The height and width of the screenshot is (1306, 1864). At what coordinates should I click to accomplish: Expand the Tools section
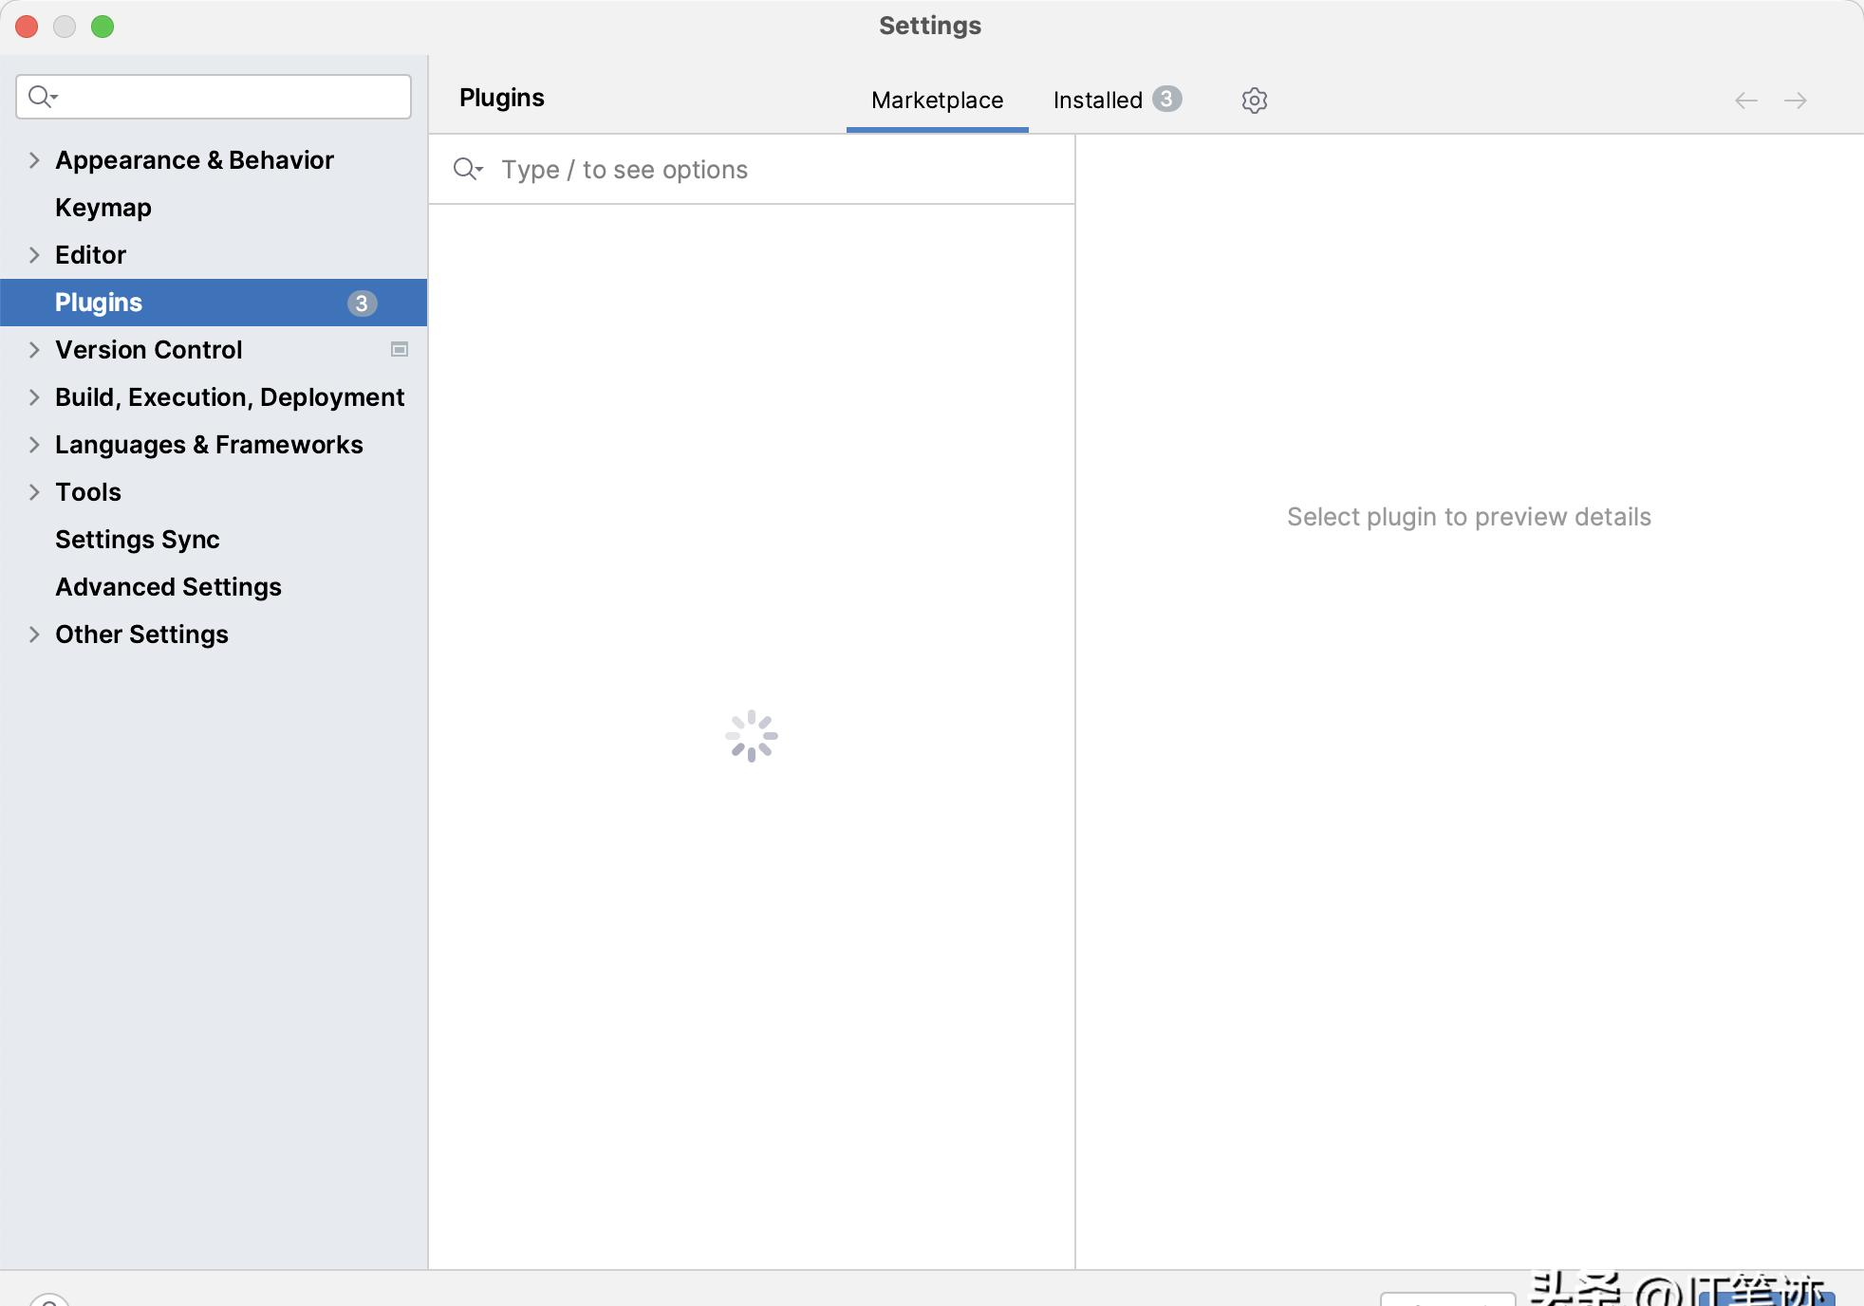coord(34,492)
